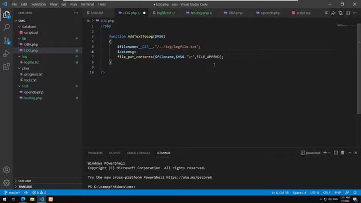Change encoding via UTF-8 status entry
Viewport: 361px width, 203px height.
pyautogui.click(x=315, y=192)
